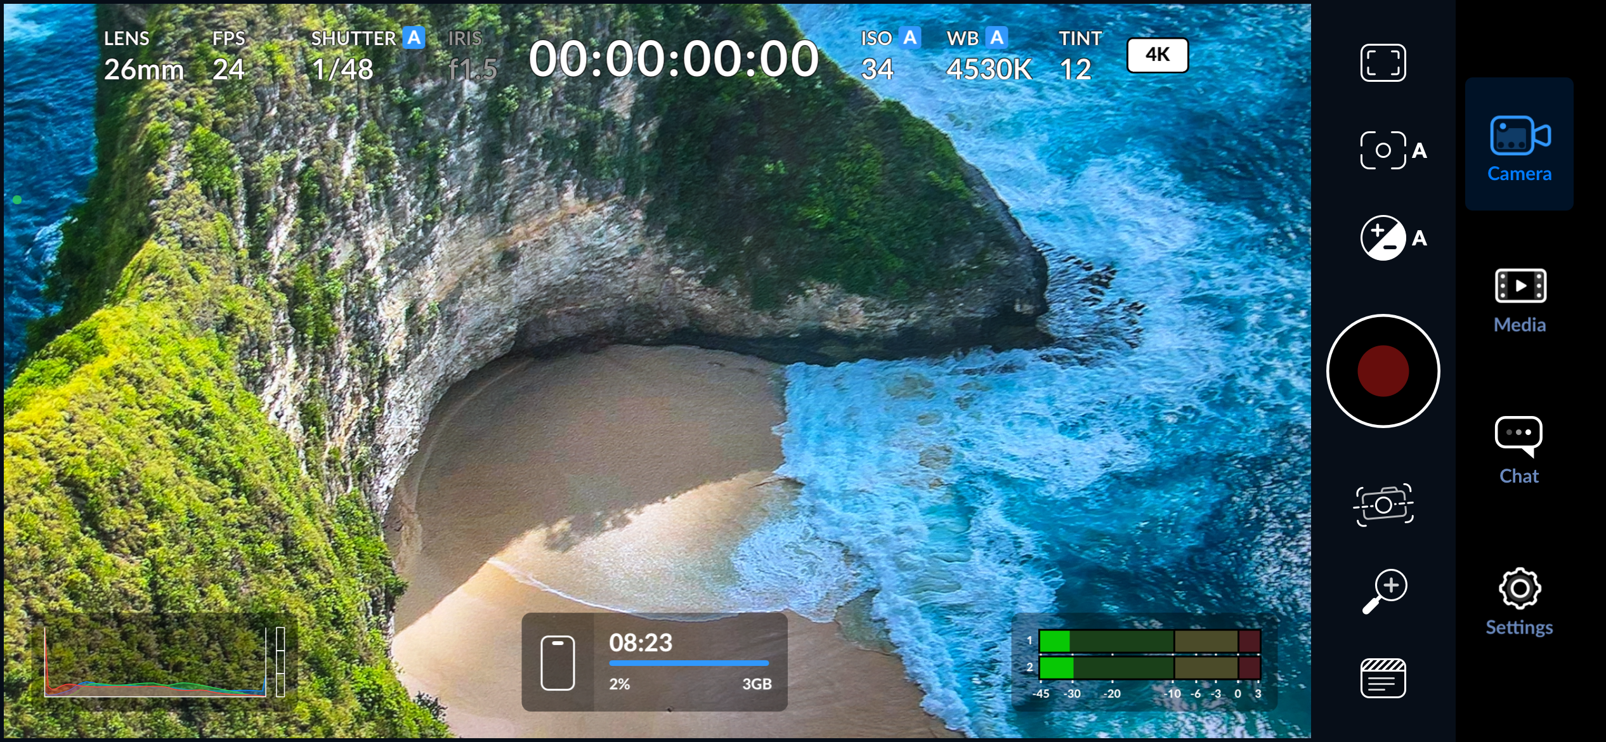Open the FPS 24 selector

tap(229, 54)
